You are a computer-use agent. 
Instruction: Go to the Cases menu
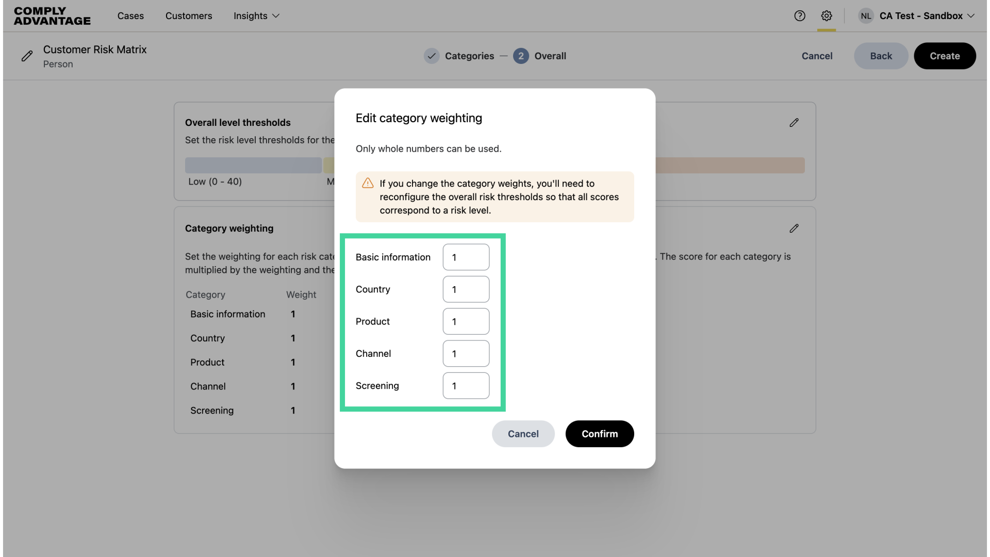point(130,16)
